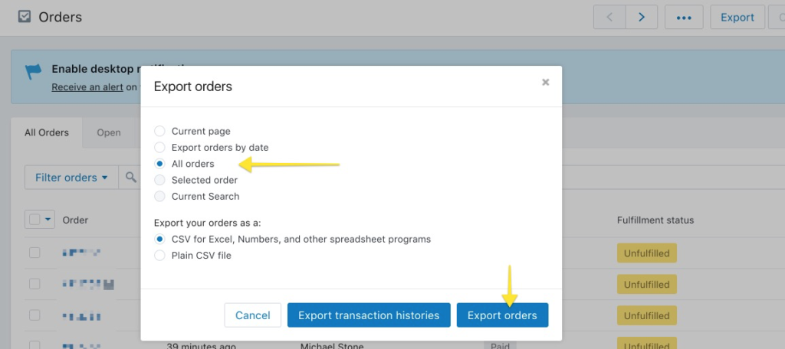Close the Export orders dialog

pos(545,83)
